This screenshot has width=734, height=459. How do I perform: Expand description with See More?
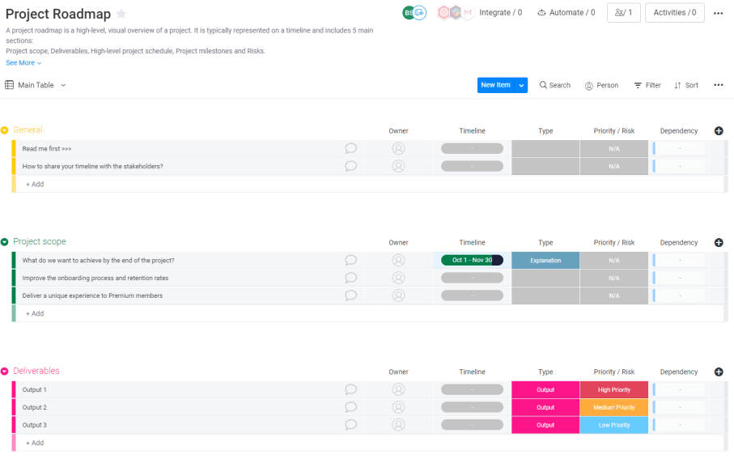(x=23, y=63)
